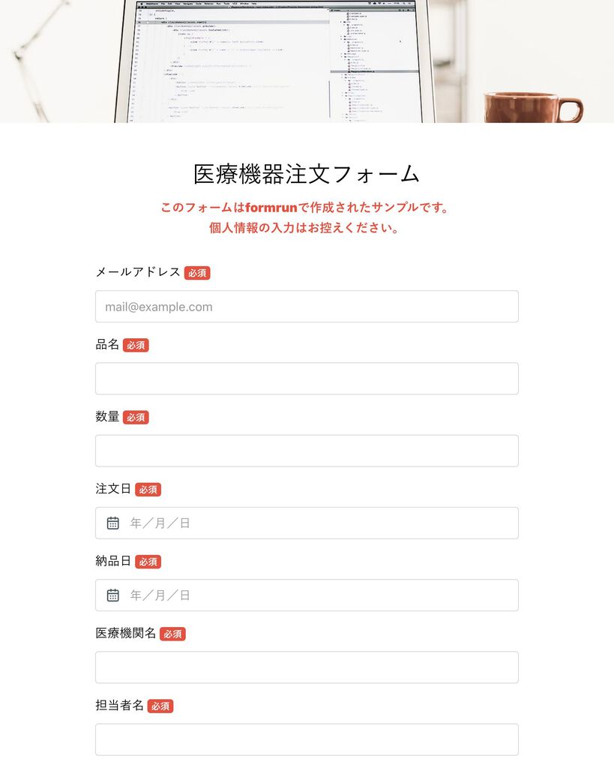
Task: Click the メールアドレス input field
Action: click(307, 307)
